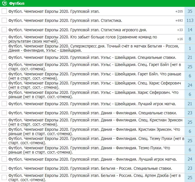Tick checkbox for Уэльс - Швейцария Лучший игрок матча

[4, 104]
